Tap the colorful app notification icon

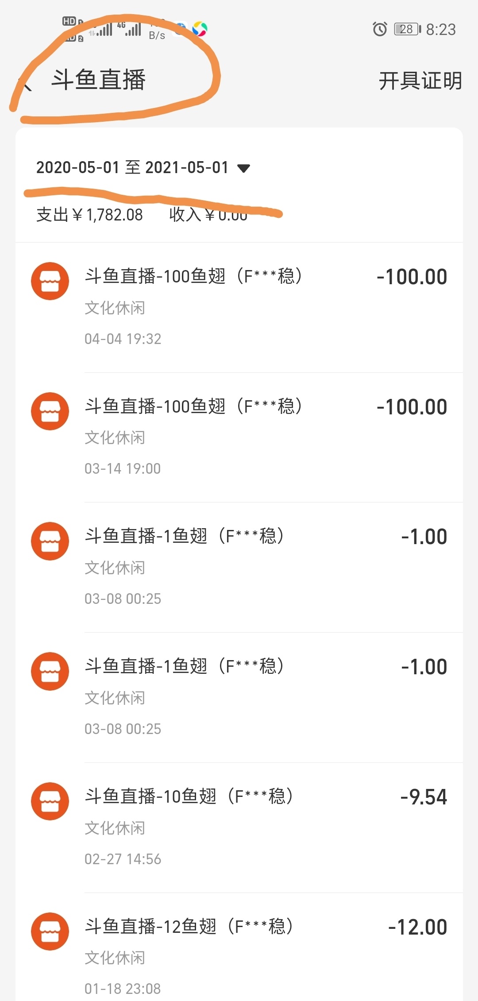(200, 29)
